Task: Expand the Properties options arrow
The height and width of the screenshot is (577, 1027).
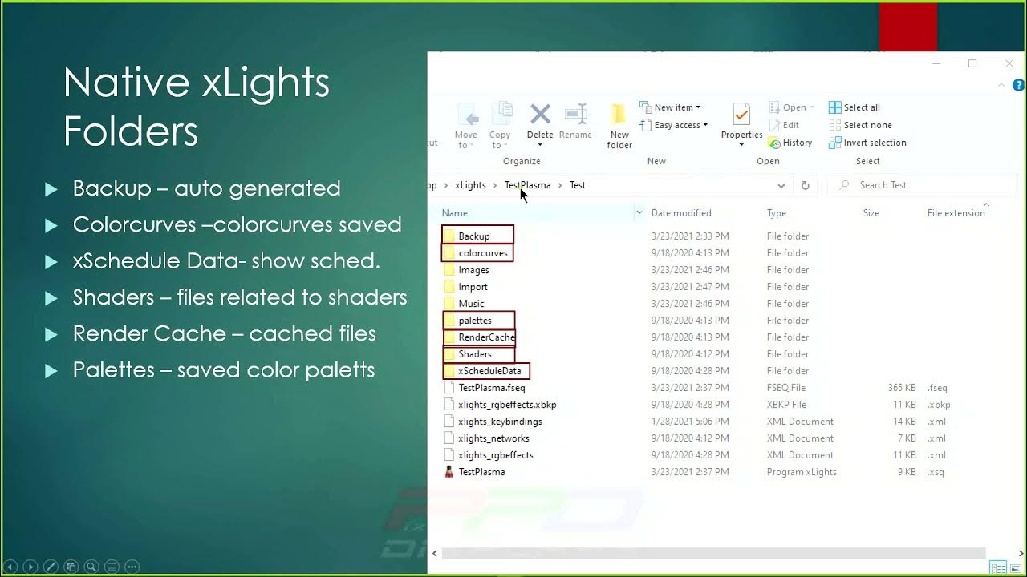Action: pyautogui.click(x=741, y=145)
